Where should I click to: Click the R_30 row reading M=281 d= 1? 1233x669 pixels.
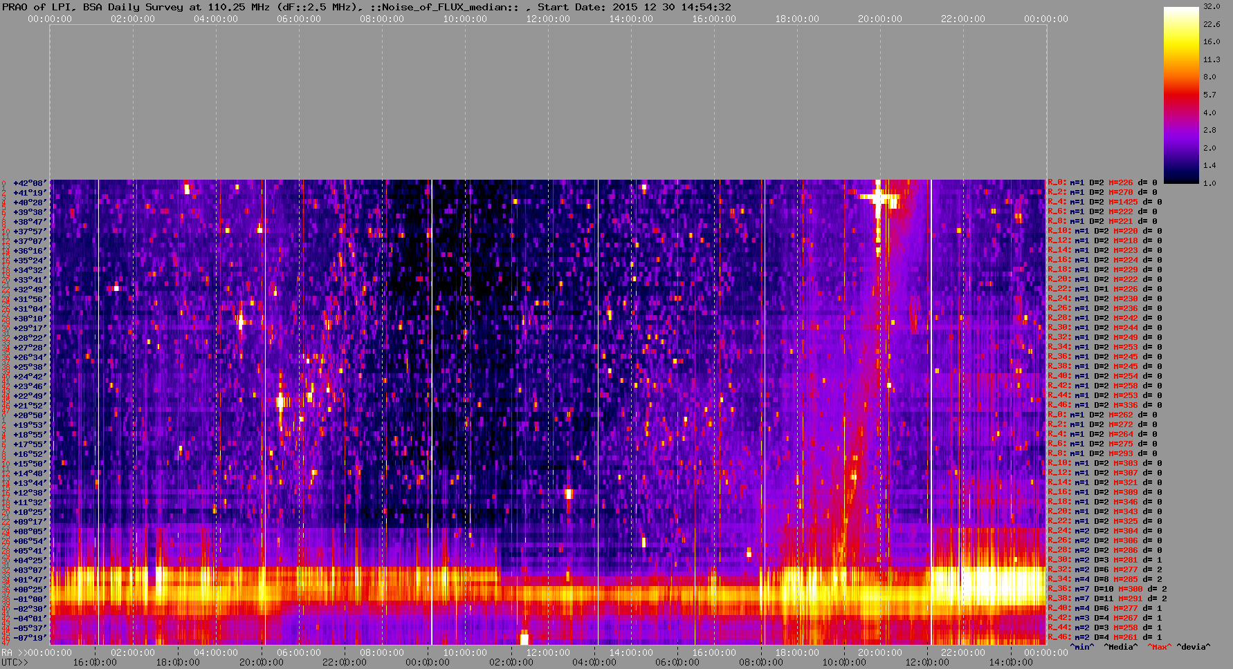tap(1105, 560)
